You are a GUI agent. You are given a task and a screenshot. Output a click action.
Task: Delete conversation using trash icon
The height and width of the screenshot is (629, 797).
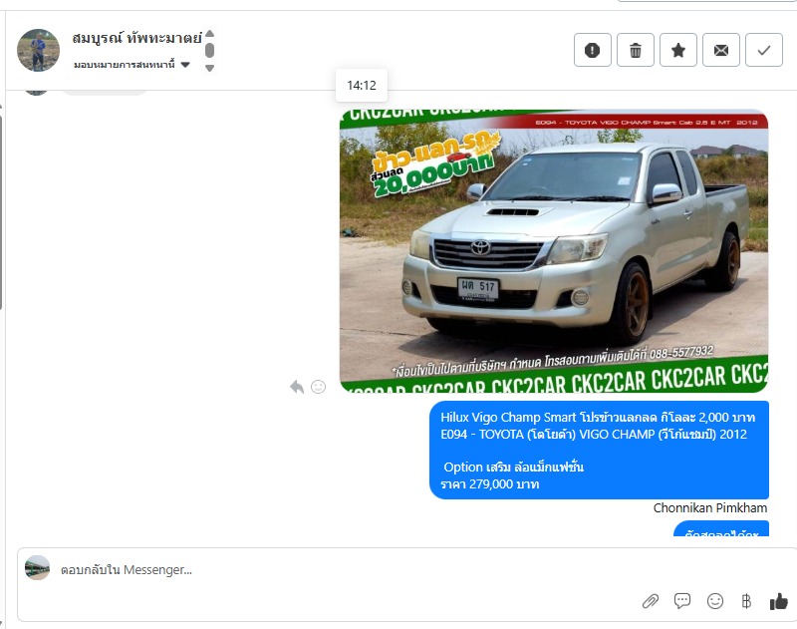pyautogui.click(x=636, y=50)
